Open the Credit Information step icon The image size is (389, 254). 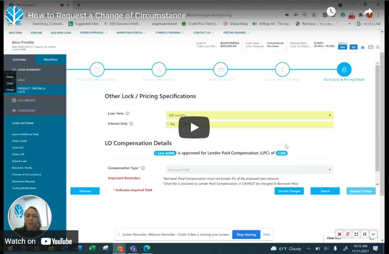(220, 70)
